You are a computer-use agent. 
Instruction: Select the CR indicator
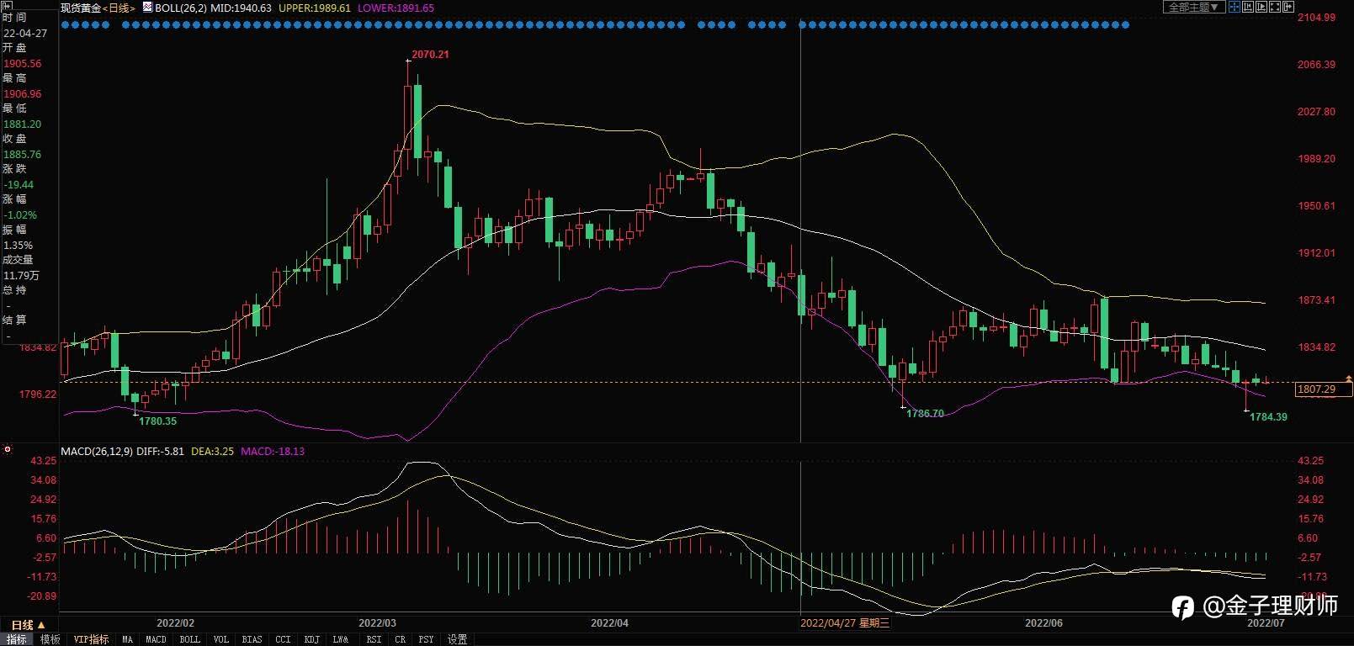click(x=401, y=639)
